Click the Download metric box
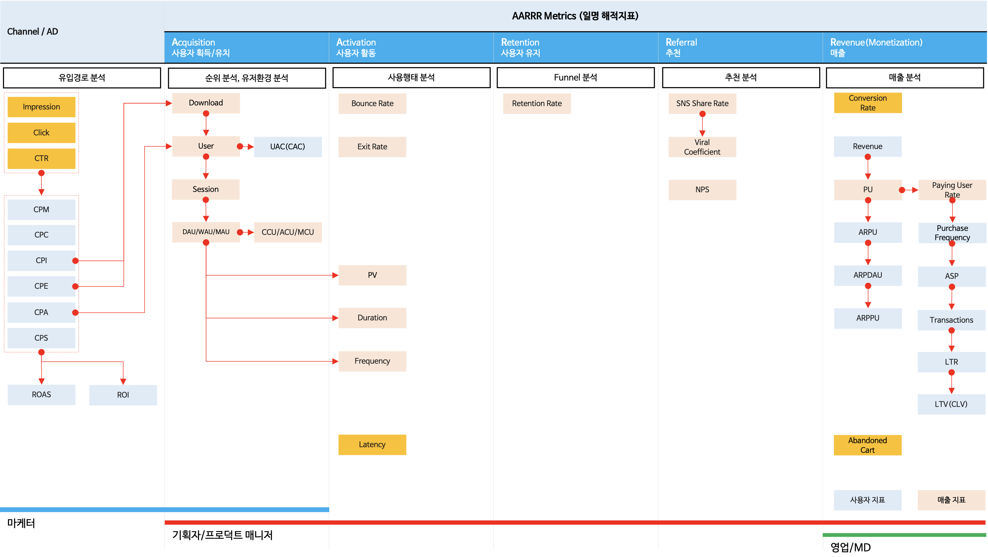The height and width of the screenshot is (557, 988). click(x=206, y=103)
